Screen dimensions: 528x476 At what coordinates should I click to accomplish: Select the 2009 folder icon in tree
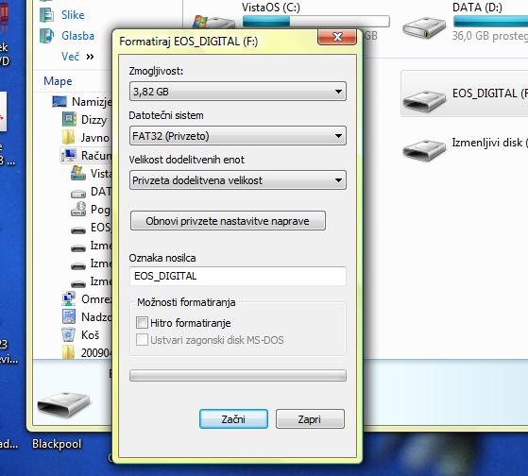pyautogui.click(x=69, y=352)
